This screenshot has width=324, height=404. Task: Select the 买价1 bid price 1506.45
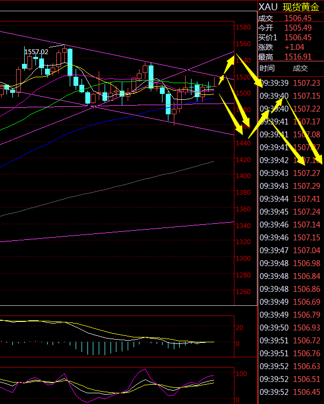pyautogui.click(x=298, y=38)
